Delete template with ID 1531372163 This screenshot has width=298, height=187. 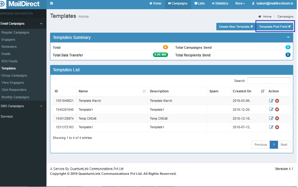(277, 127)
